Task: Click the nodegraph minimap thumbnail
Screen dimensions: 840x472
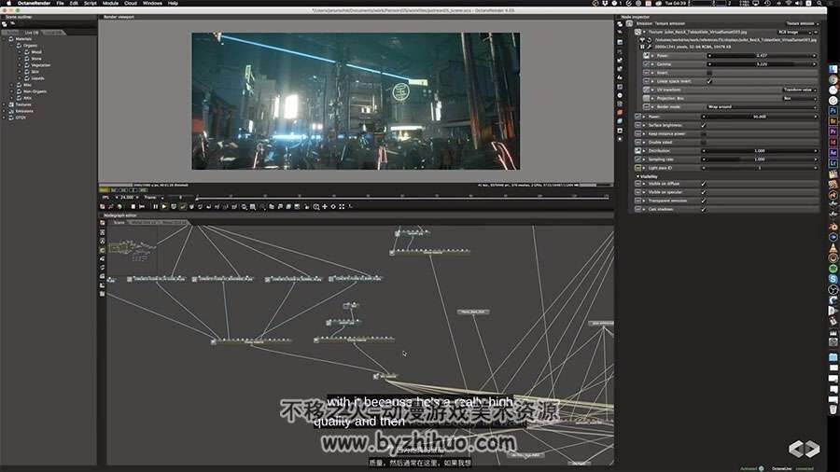Action: coord(133,249)
